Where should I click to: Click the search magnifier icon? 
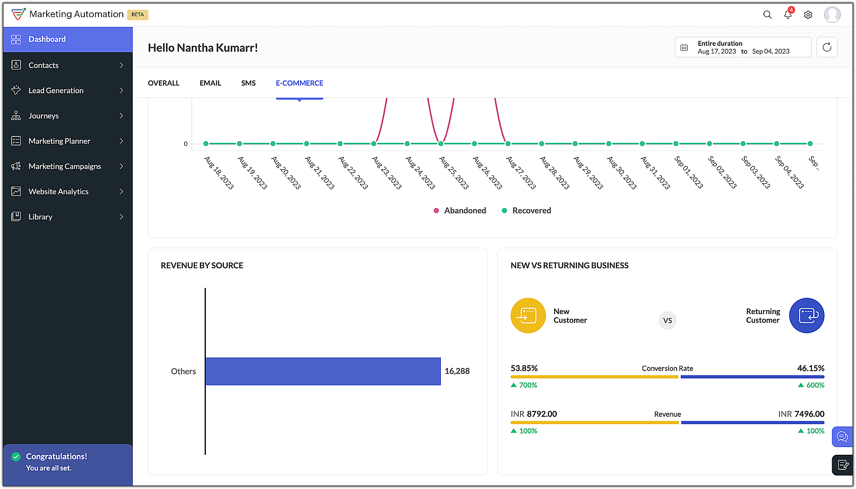[767, 15]
